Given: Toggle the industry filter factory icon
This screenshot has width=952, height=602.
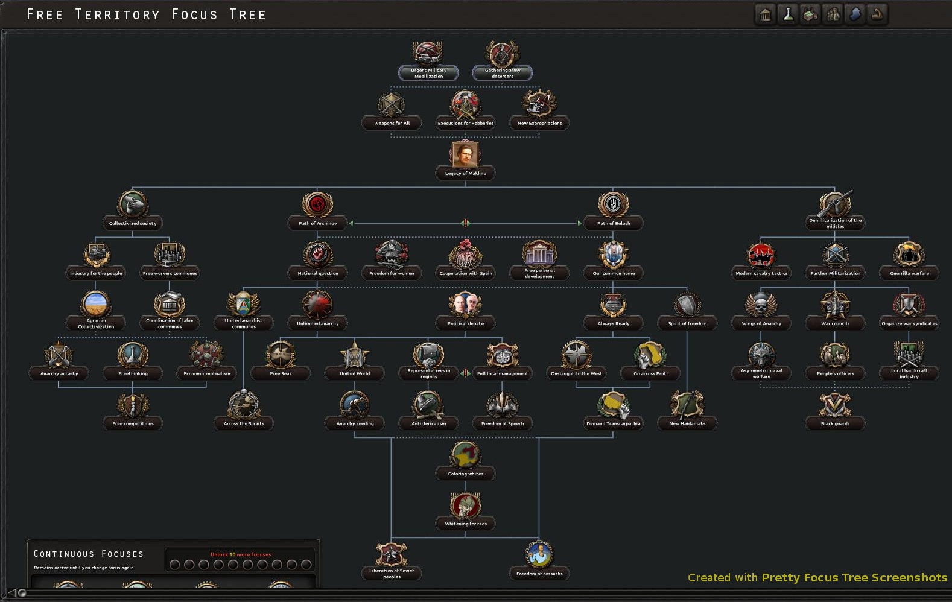Looking at the screenshot, I should [x=810, y=14].
